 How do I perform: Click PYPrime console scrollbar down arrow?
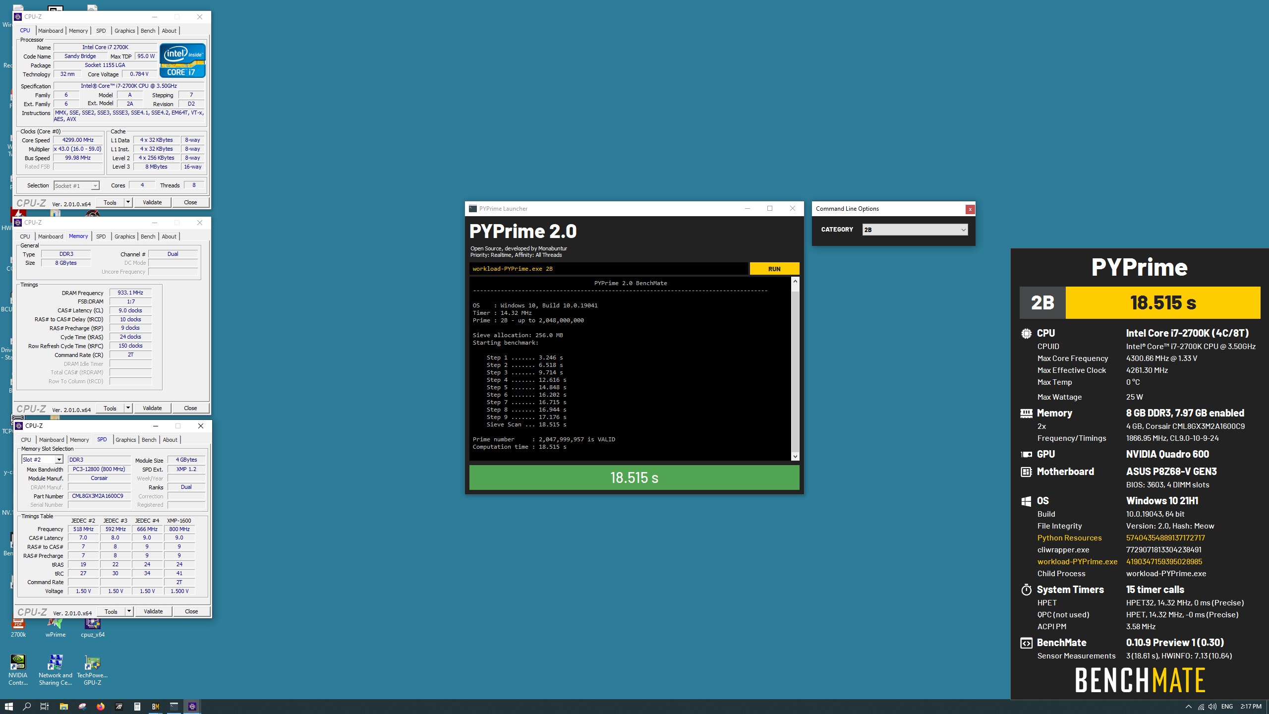click(x=795, y=456)
